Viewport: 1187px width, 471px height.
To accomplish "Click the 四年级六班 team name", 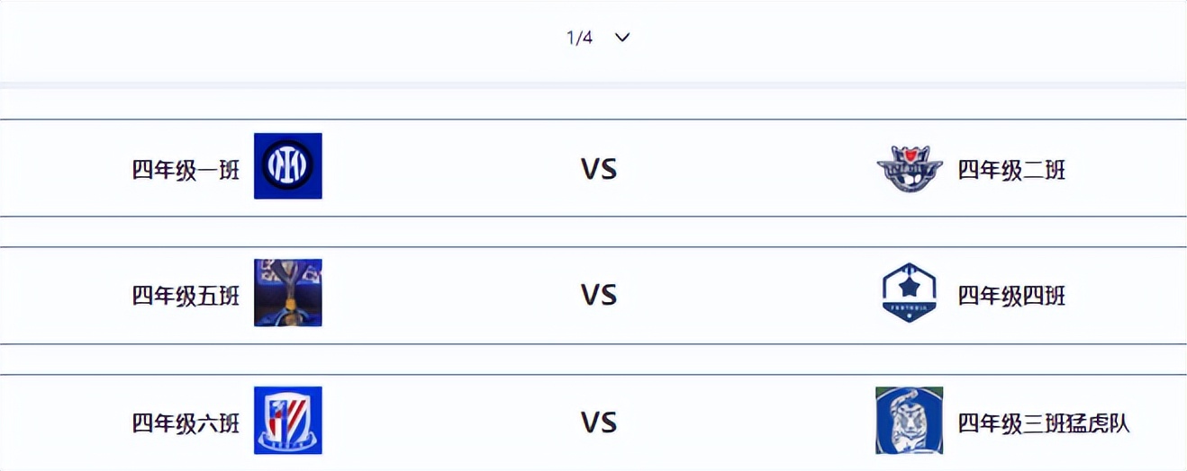I will 186,422.
